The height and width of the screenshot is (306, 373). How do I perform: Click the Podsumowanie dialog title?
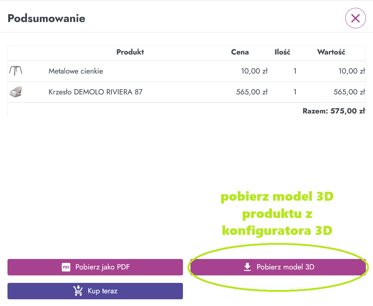pos(46,18)
